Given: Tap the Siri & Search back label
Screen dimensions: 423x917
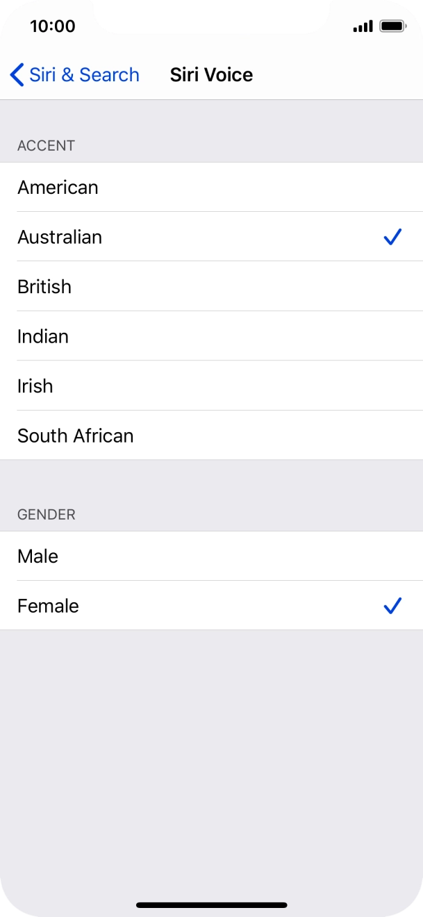Looking at the screenshot, I should pos(84,75).
